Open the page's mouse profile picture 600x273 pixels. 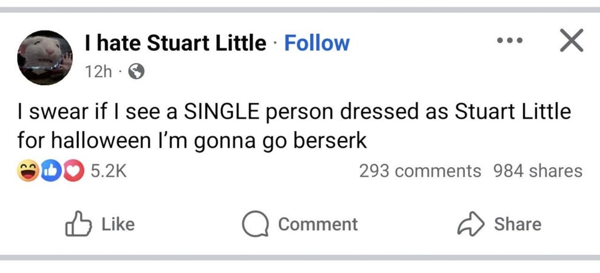pos(44,58)
